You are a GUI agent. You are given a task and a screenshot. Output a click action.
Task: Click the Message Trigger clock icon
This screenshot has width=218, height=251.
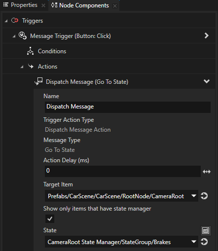coord(23,36)
